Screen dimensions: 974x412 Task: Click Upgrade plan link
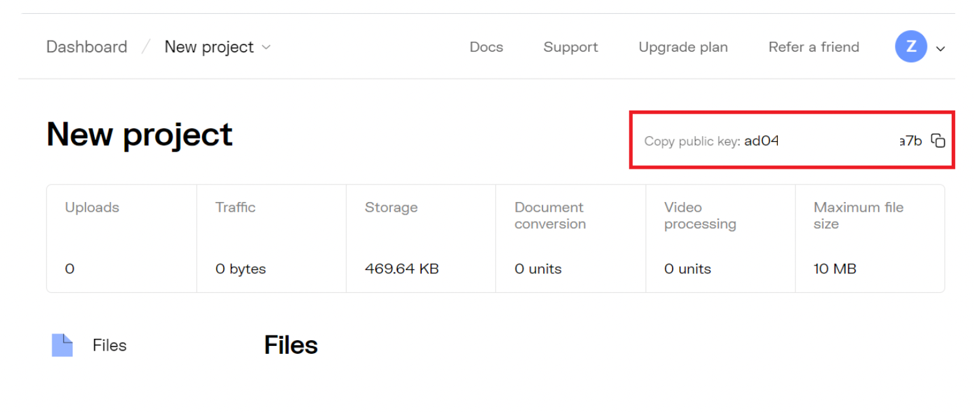[683, 47]
